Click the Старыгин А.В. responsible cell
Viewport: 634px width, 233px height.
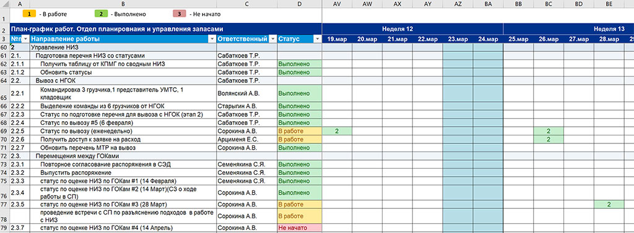(x=246, y=106)
